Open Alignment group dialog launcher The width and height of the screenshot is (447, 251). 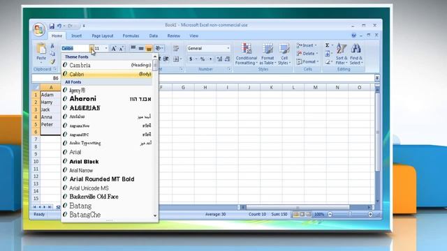point(182,69)
